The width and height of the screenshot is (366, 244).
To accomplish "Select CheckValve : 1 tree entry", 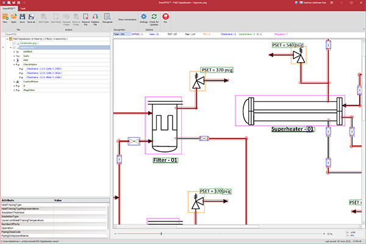I will pyautogui.click(x=44, y=69).
